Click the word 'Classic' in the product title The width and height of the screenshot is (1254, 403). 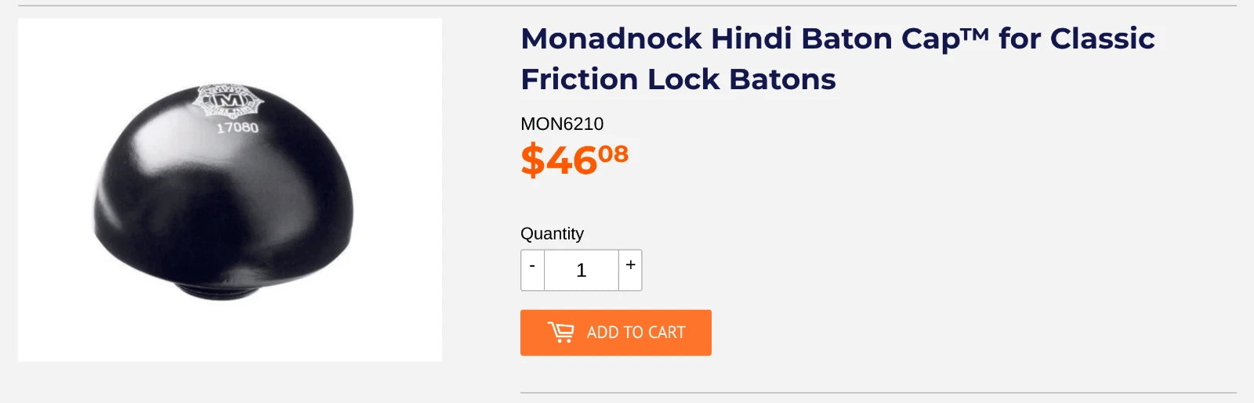click(1102, 39)
